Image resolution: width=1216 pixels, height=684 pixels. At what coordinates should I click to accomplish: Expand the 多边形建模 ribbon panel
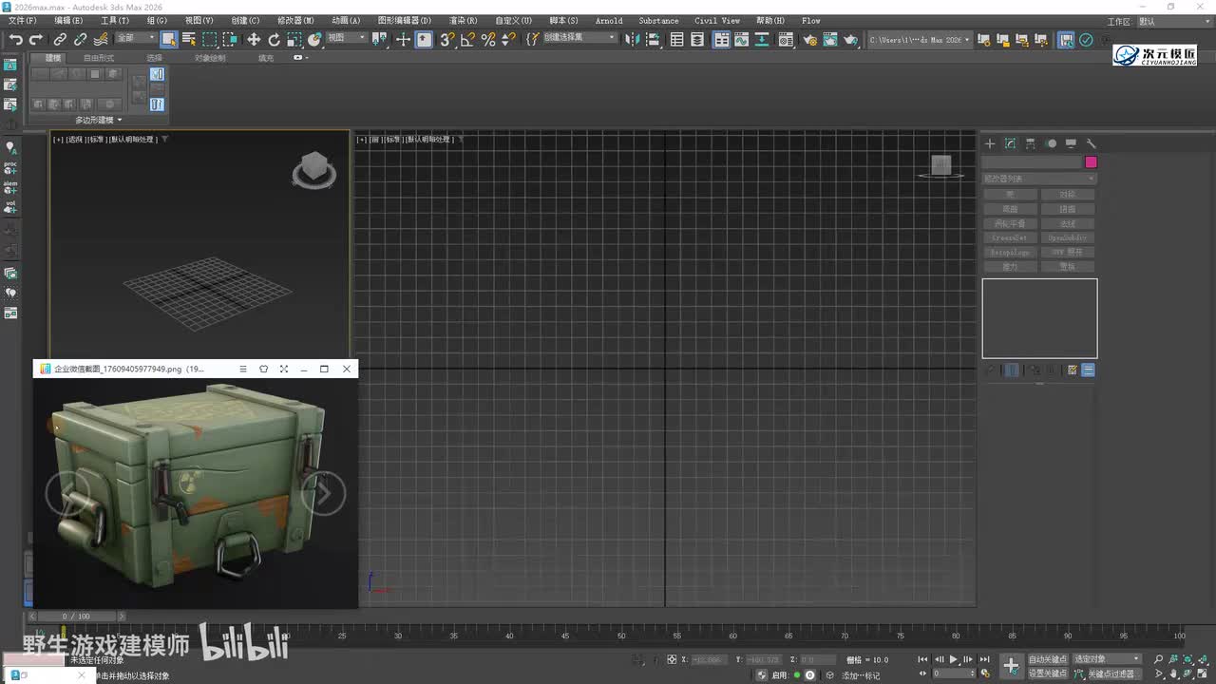pyautogui.click(x=98, y=120)
